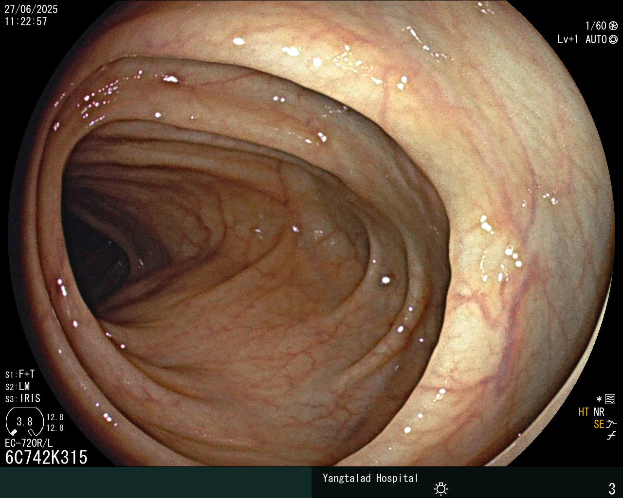This screenshot has width=623, height=498.
Task: Click the S3:IRIS switch assignment
Action: coord(23,399)
